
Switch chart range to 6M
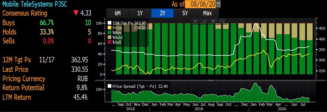(118, 13)
